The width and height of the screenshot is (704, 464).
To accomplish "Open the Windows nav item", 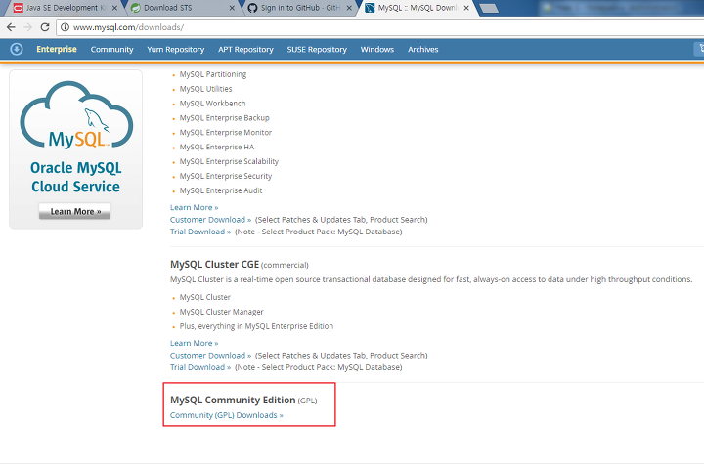I will 377,50.
